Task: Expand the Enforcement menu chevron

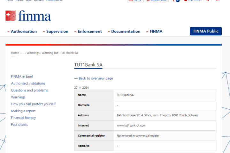Action: pyautogui.click(x=75, y=32)
